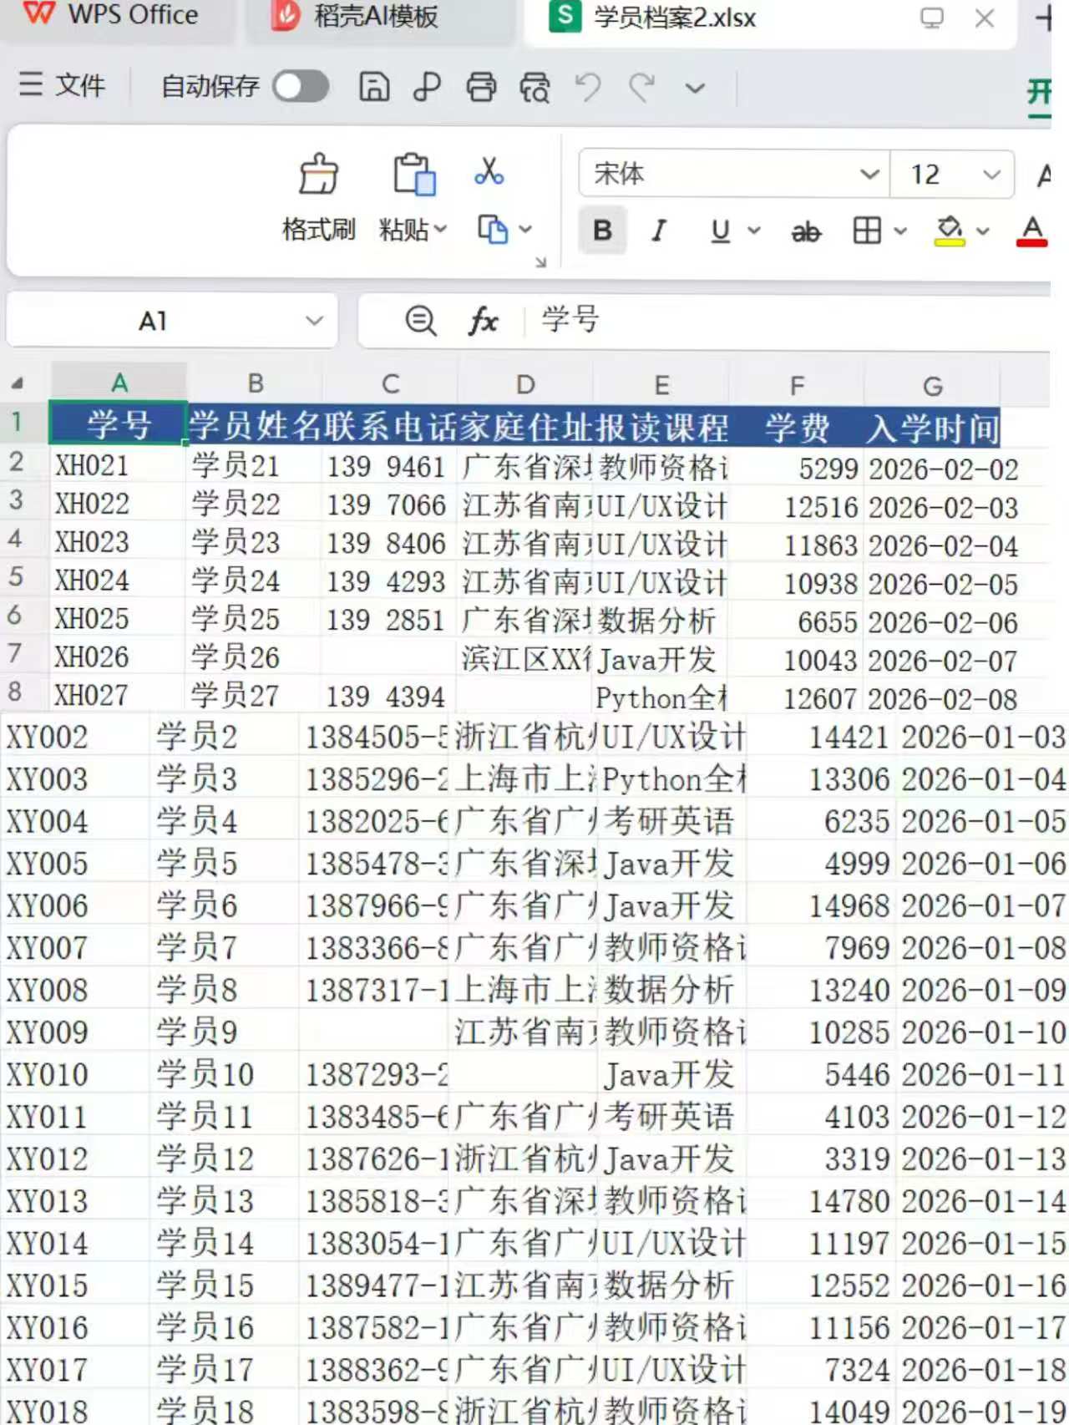Expand the quick access toolbar dropdown
Image resolution: width=1069 pixels, height=1425 pixels.
695,88
